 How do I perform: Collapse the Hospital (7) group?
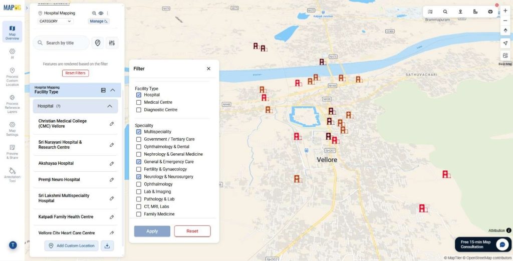point(110,106)
